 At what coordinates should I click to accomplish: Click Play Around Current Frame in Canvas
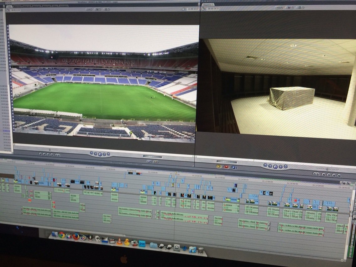click(x=281, y=167)
